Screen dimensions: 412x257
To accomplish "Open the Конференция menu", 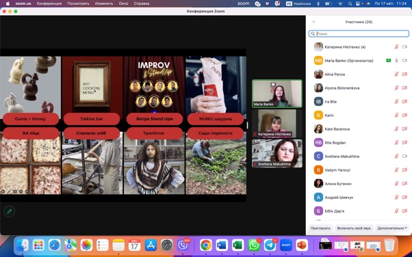I will (49, 3).
